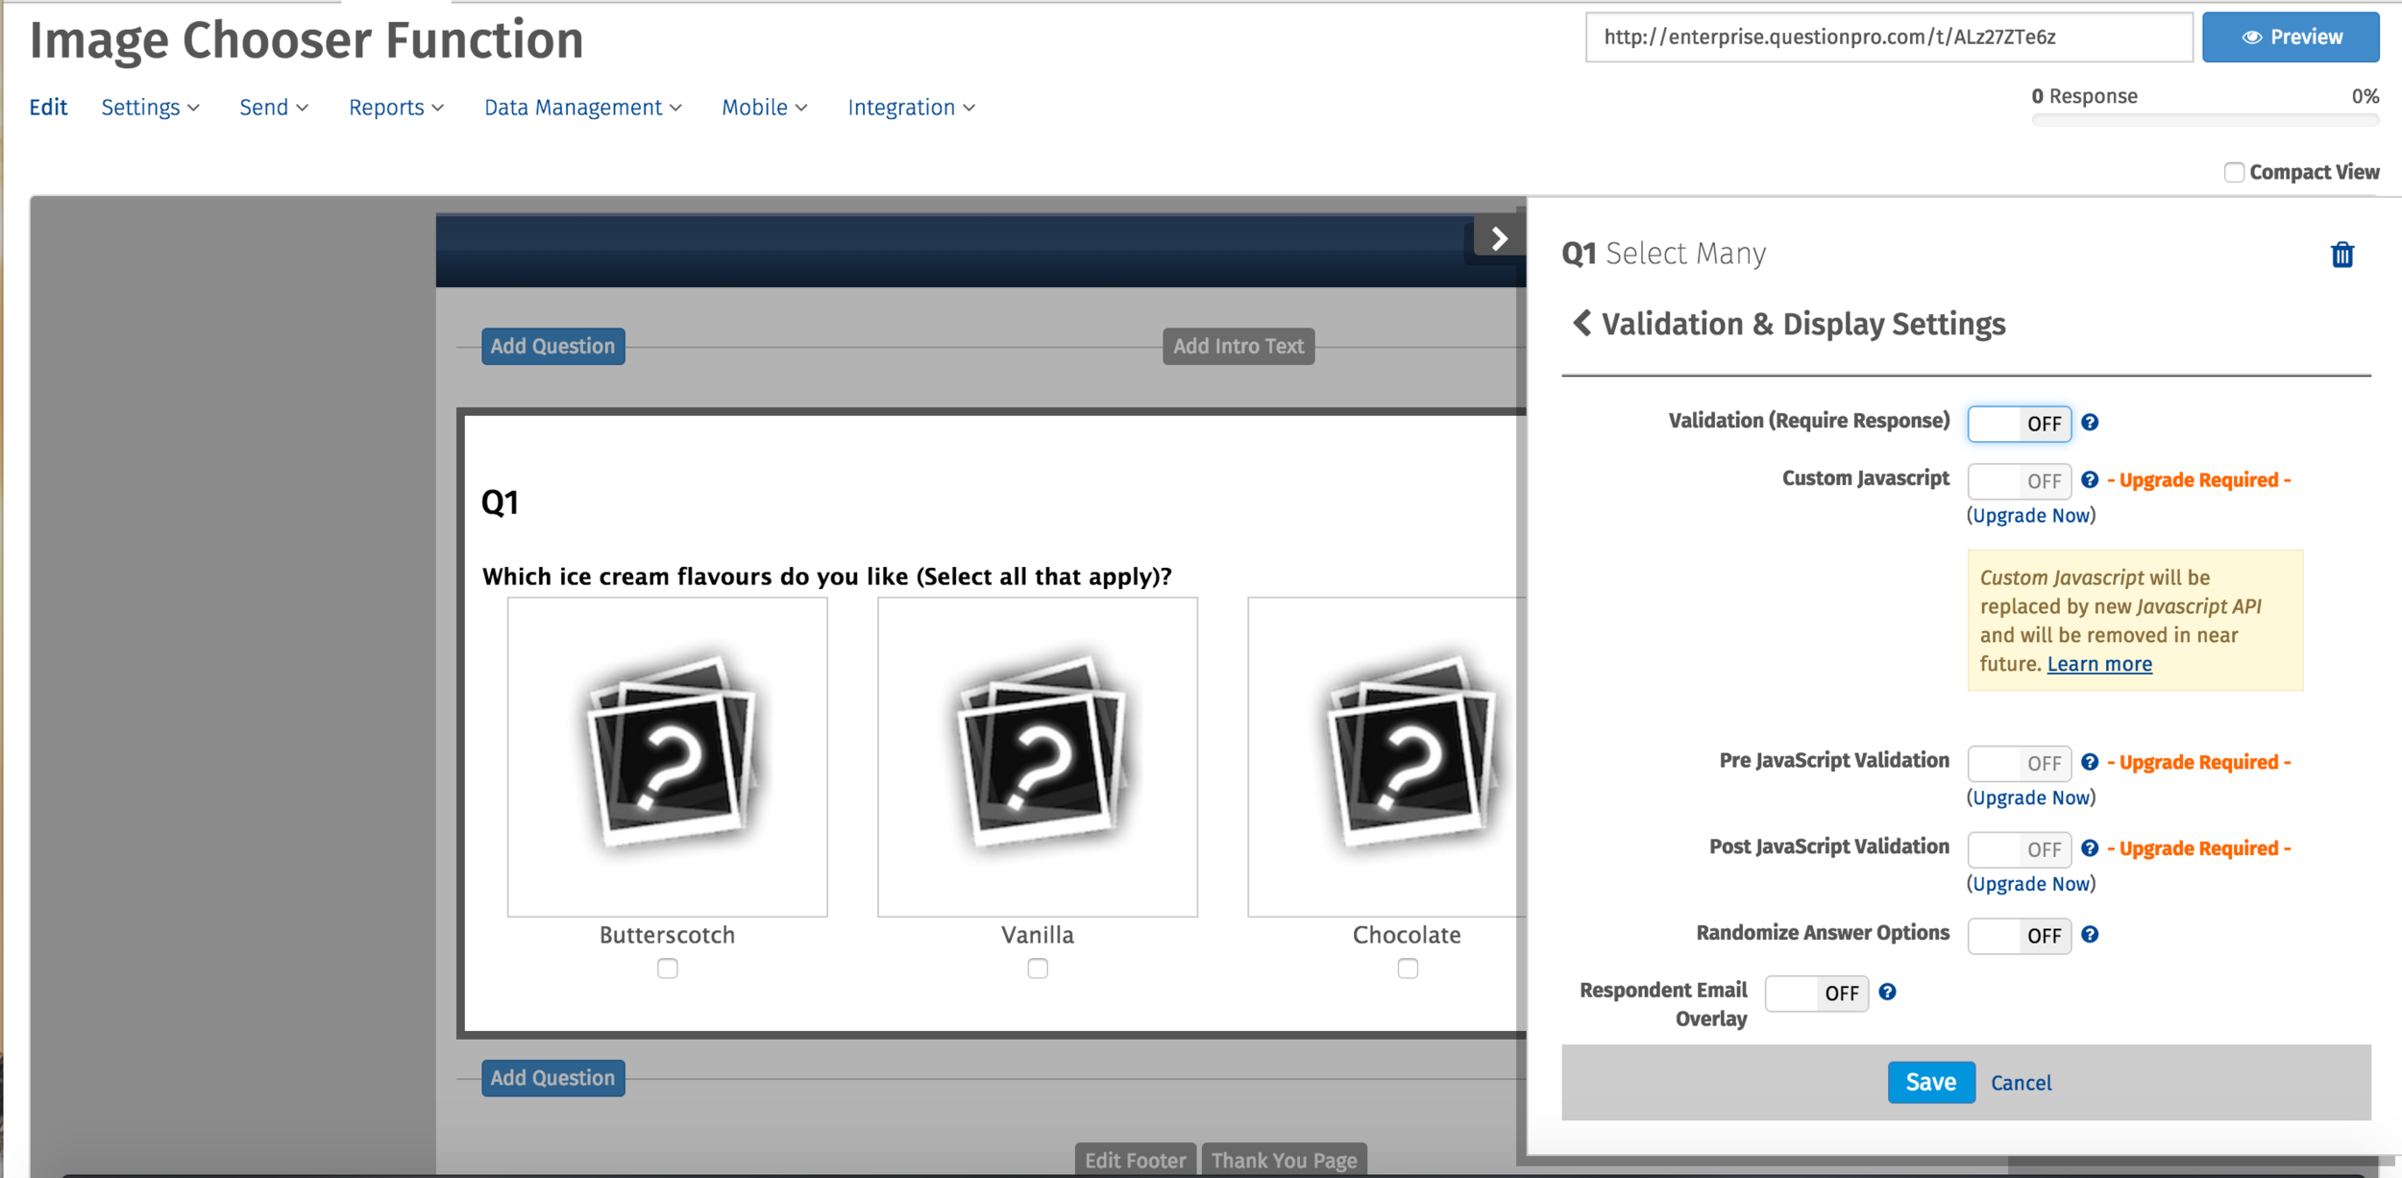Open help icon for Respondent Email Overlay

(x=1887, y=992)
